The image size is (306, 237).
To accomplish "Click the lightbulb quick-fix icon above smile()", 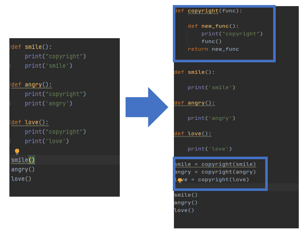I will (x=16, y=151).
